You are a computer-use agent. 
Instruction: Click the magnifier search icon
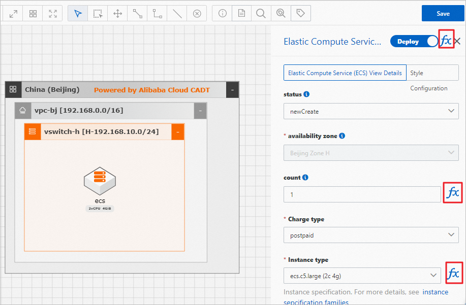tap(261, 14)
